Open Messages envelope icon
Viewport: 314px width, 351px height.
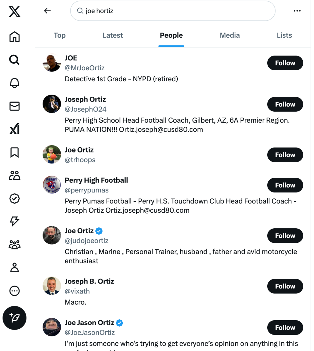coord(14,106)
